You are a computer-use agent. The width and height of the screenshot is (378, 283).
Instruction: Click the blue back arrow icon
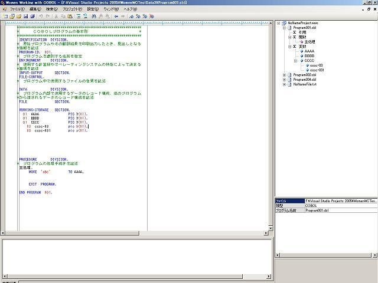(116, 17)
